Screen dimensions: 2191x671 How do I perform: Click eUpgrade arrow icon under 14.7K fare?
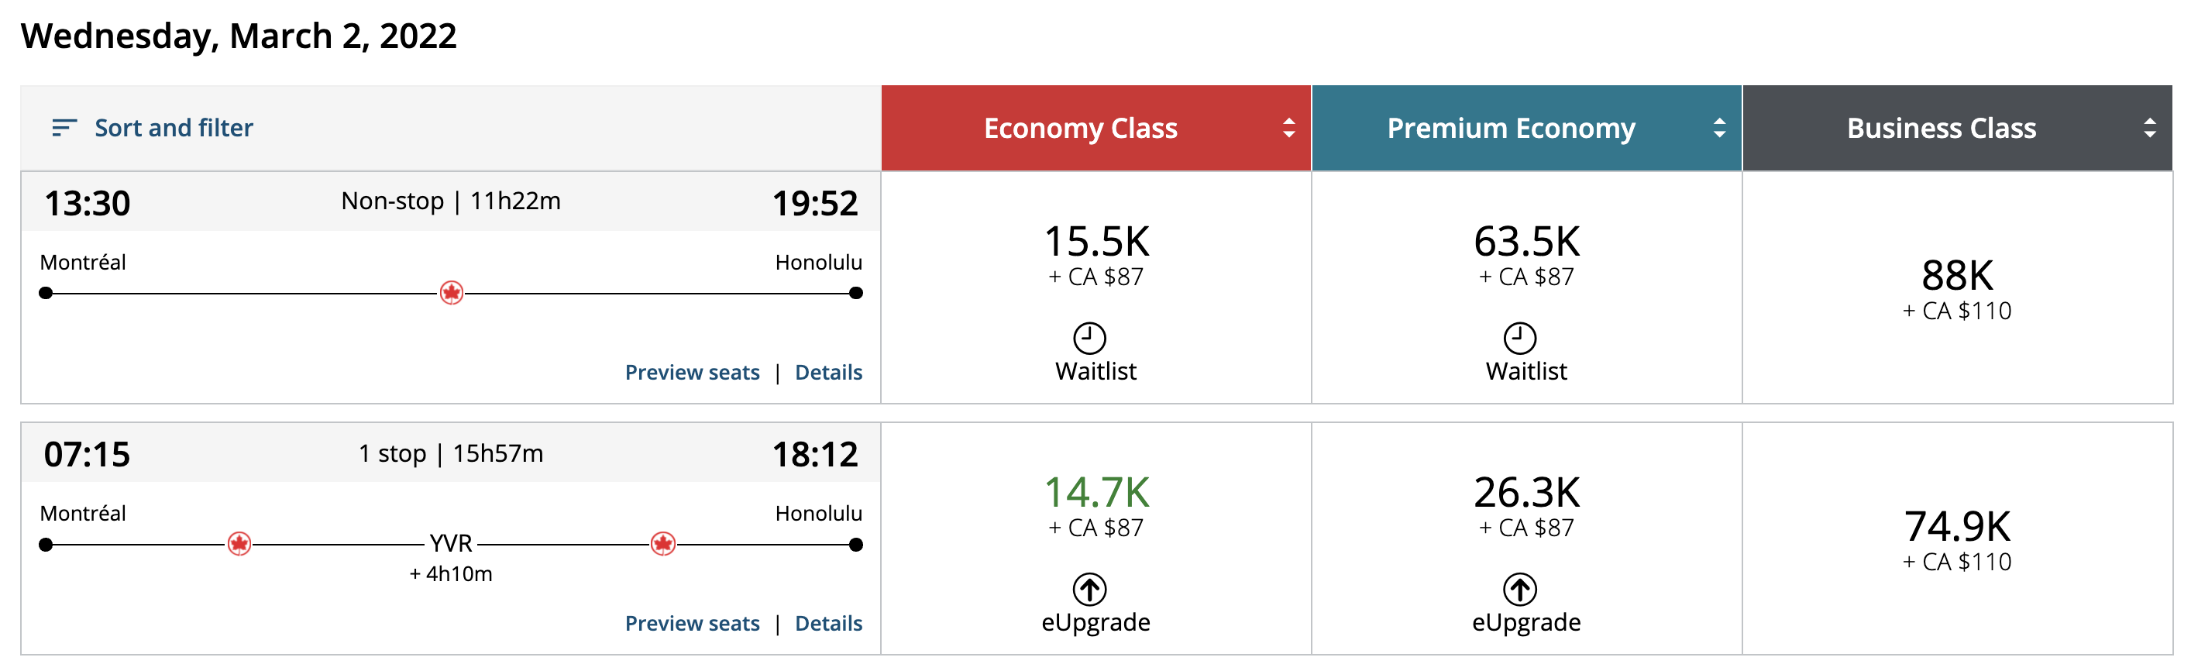[1089, 589]
